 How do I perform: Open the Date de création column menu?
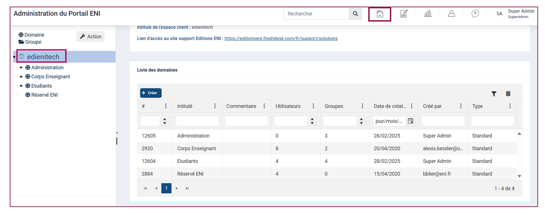click(x=412, y=106)
